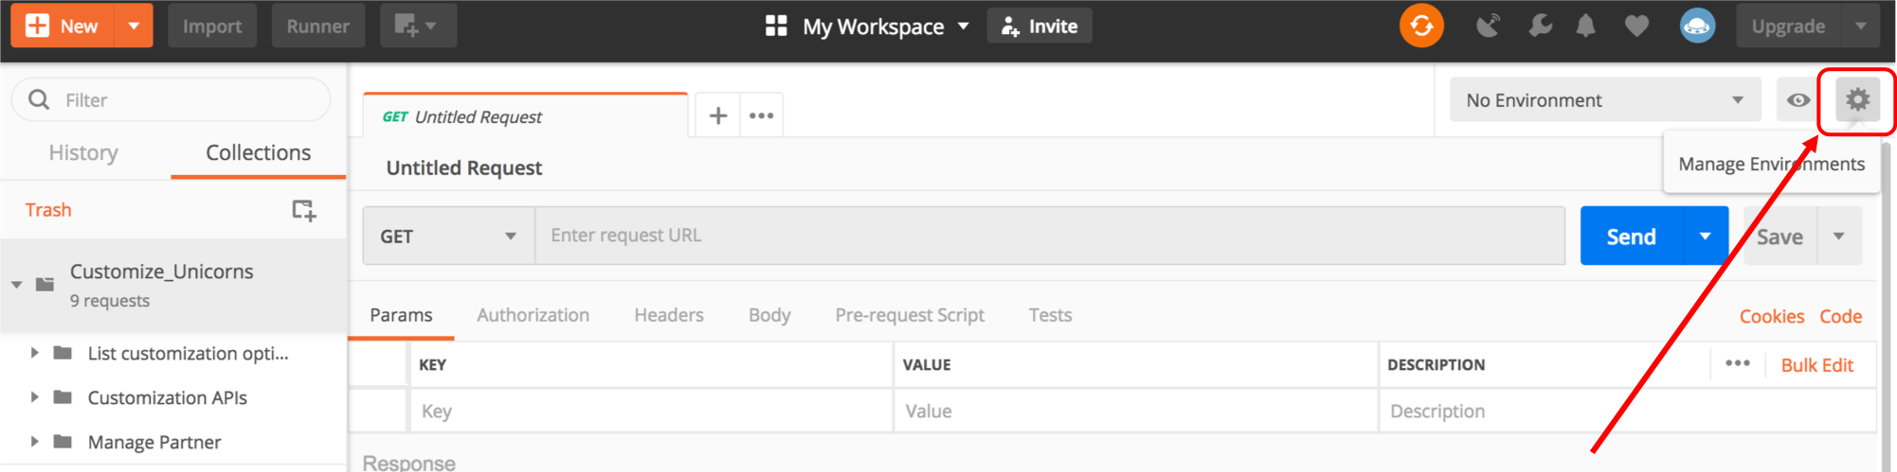Open the capture requests satellite icon
This screenshot has width=1897, height=472.
pos(1489,26)
